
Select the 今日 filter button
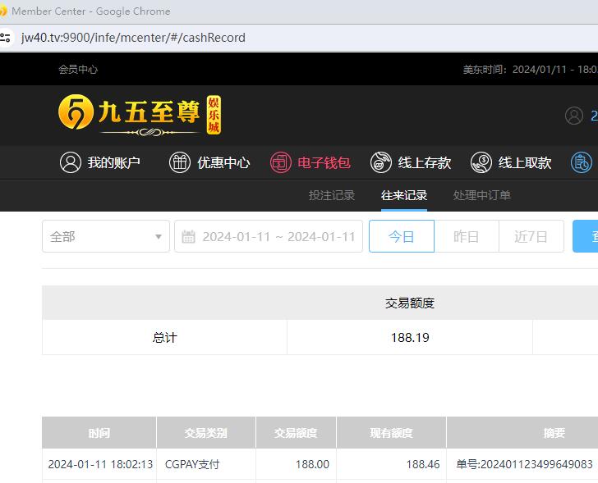402,236
